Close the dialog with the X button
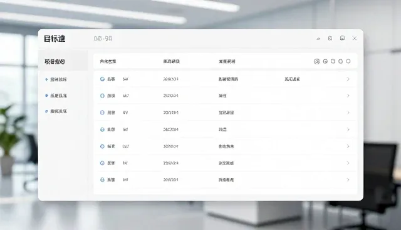401x230 pixels. tap(355, 38)
